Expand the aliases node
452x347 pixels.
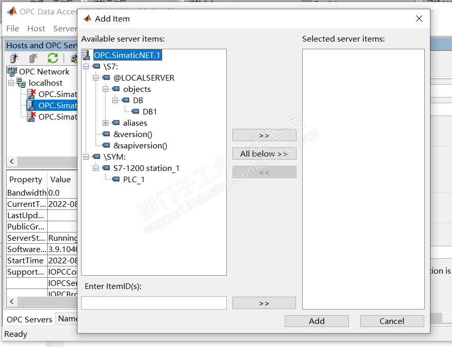tap(106, 123)
